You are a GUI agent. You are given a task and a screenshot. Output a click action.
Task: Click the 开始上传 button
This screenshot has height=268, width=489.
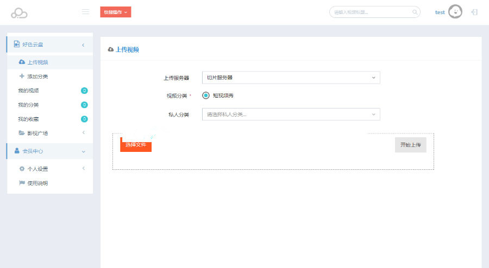pos(410,145)
